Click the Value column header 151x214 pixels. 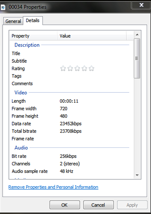point(92,36)
